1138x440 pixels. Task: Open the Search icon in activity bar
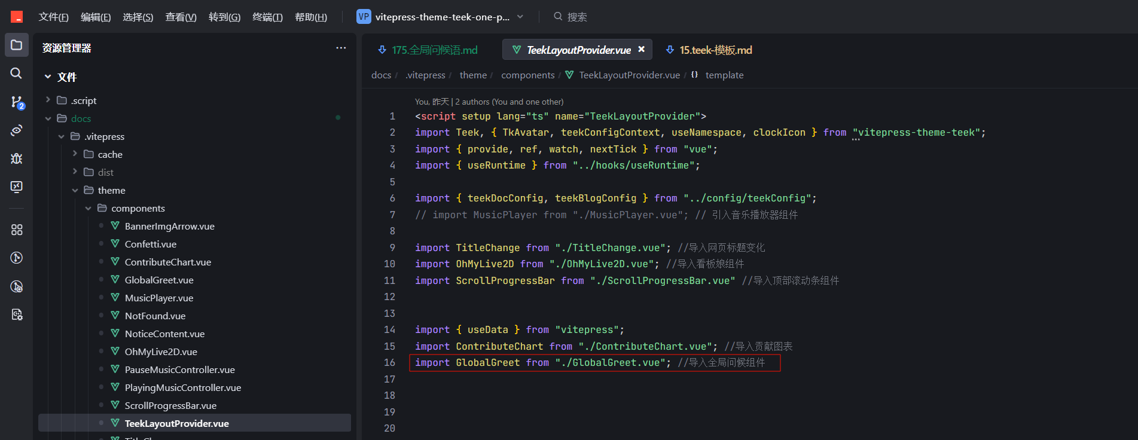click(17, 73)
